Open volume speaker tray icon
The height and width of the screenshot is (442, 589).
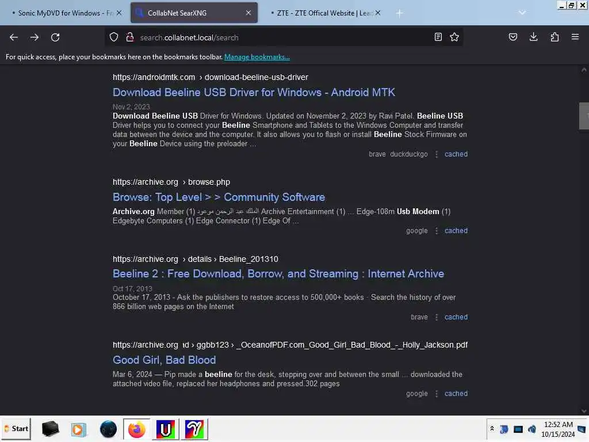click(x=531, y=429)
